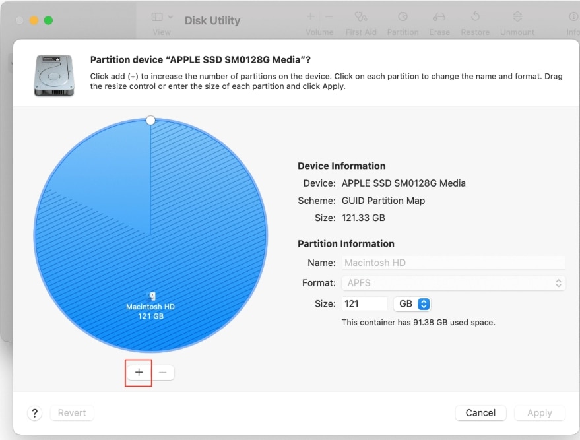Click the Partition toolbar icon
The image size is (580, 440).
(x=403, y=17)
